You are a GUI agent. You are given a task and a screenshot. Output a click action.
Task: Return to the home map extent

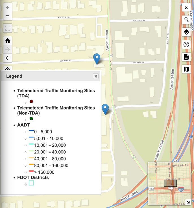[x=8, y=41]
